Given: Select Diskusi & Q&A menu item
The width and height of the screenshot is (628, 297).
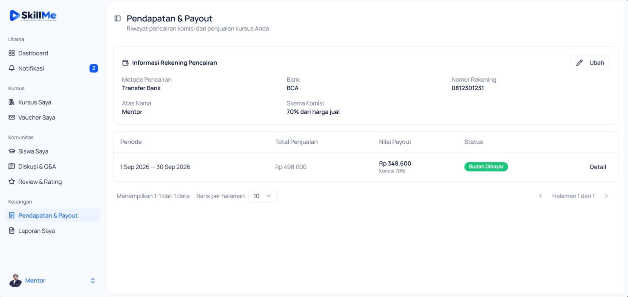Looking at the screenshot, I should (52, 166).
